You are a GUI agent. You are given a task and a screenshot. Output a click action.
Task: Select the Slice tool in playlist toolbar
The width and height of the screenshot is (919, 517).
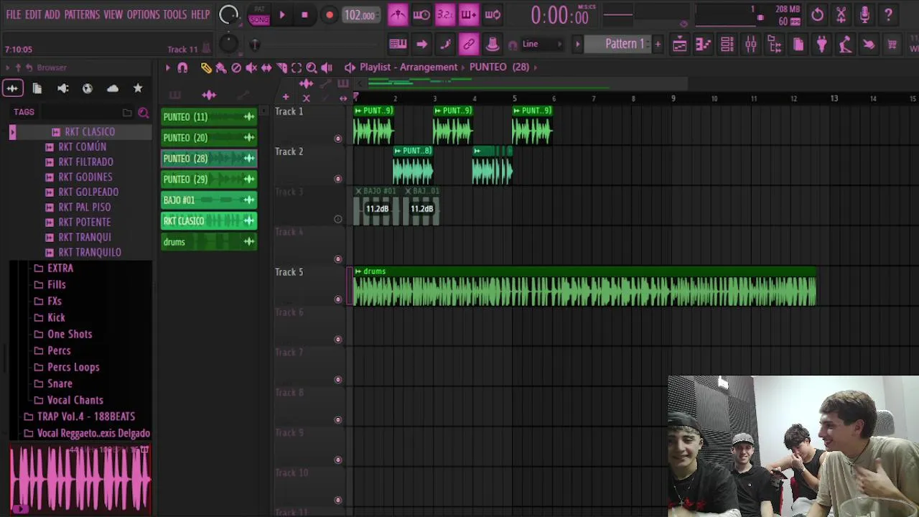pos(281,67)
